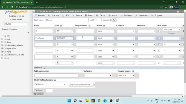
Task: Select the crud database in tree
Action: coord(8,39)
